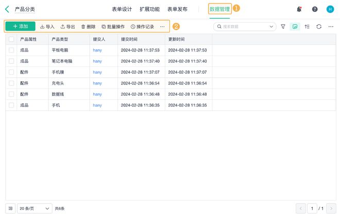340x215 pixels.
Task: Check the 笔记本电脑 row checkbox
Action: coord(11,61)
